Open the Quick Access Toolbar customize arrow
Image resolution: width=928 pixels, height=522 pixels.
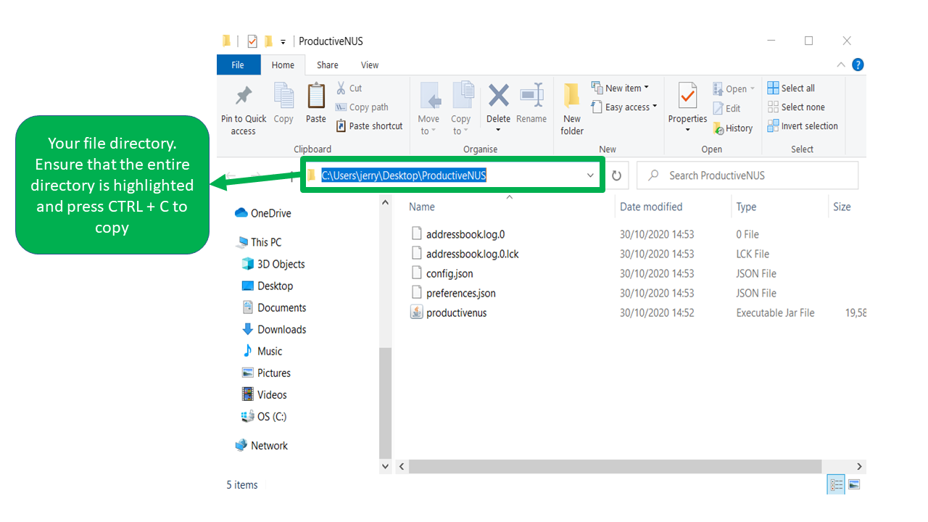[x=283, y=41]
